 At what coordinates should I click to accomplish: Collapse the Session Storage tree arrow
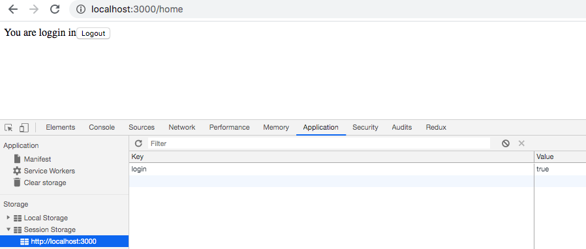point(8,229)
